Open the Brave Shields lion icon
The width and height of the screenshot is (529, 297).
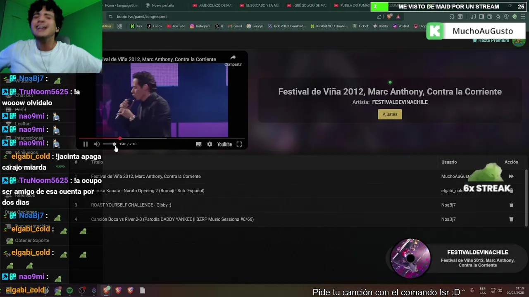click(389, 16)
